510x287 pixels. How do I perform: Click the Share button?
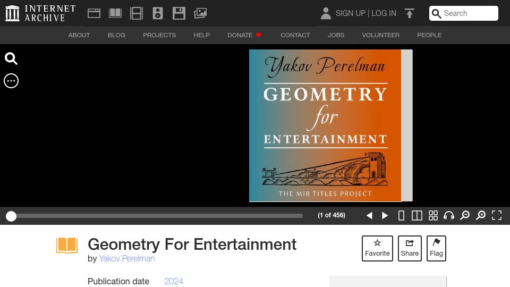click(x=410, y=248)
